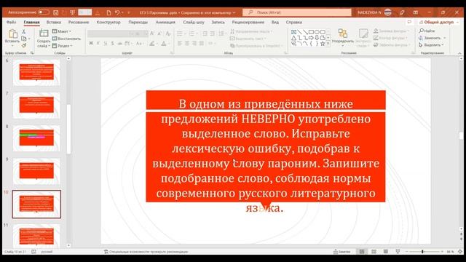Collapse the ribbon with the chevron
Image resolution: width=466 pixels, height=262 pixels.
pos(459,53)
